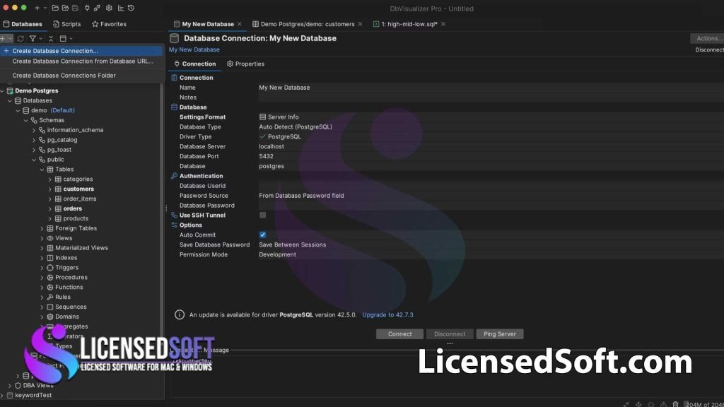Click the My New Database breadcrumb link

tap(194, 49)
